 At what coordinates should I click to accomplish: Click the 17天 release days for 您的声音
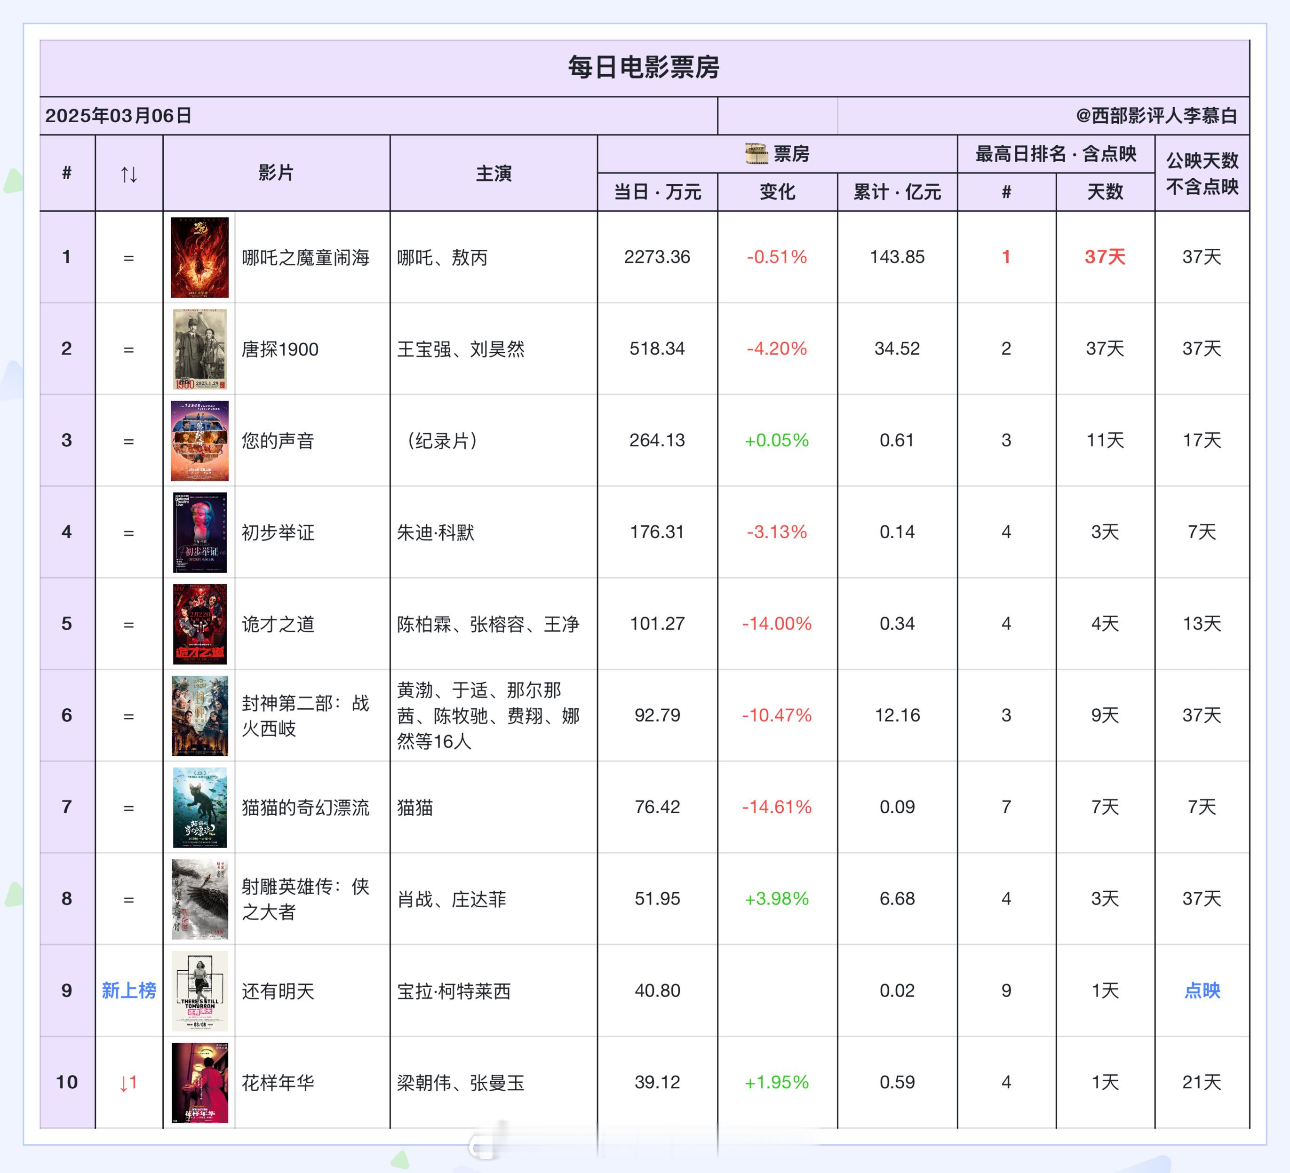pos(1202,441)
